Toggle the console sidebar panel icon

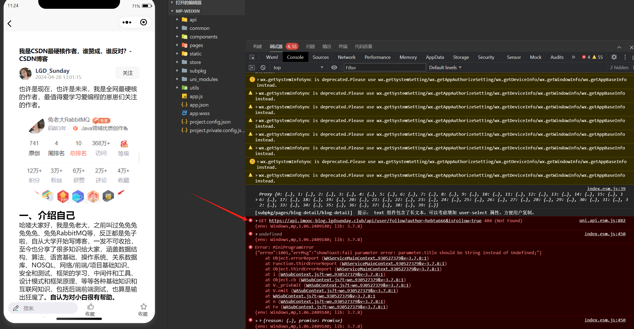click(252, 68)
